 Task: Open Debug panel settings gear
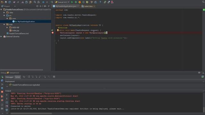click(x=199, y=73)
